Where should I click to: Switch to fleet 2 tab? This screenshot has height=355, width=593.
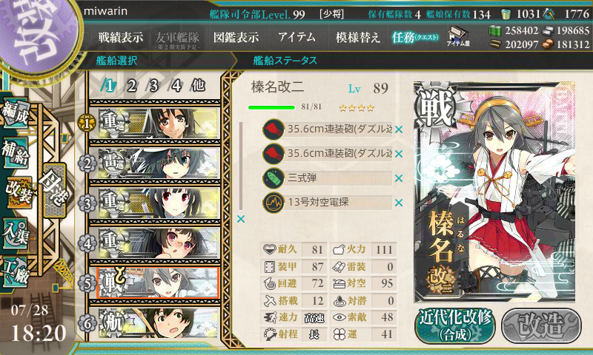click(x=131, y=86)
